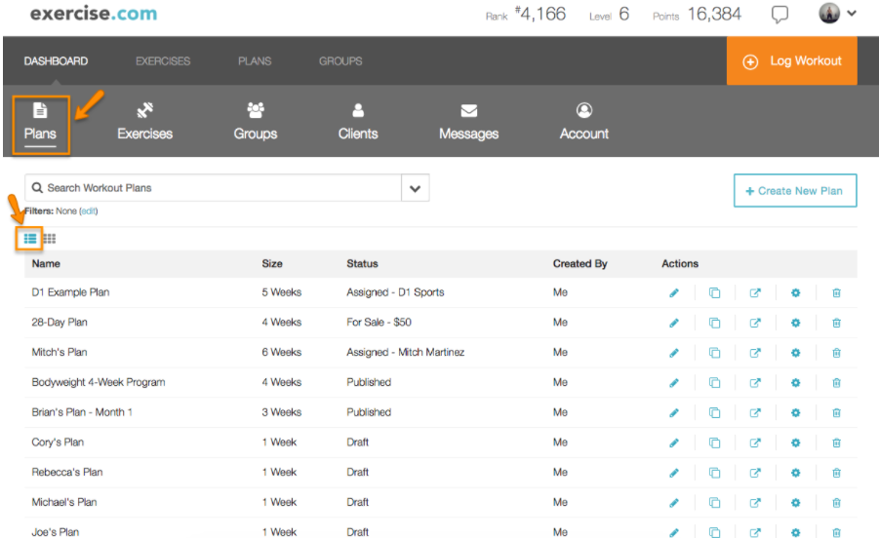
Task: Open Mitch's Plan name
Action: [59, 353]
